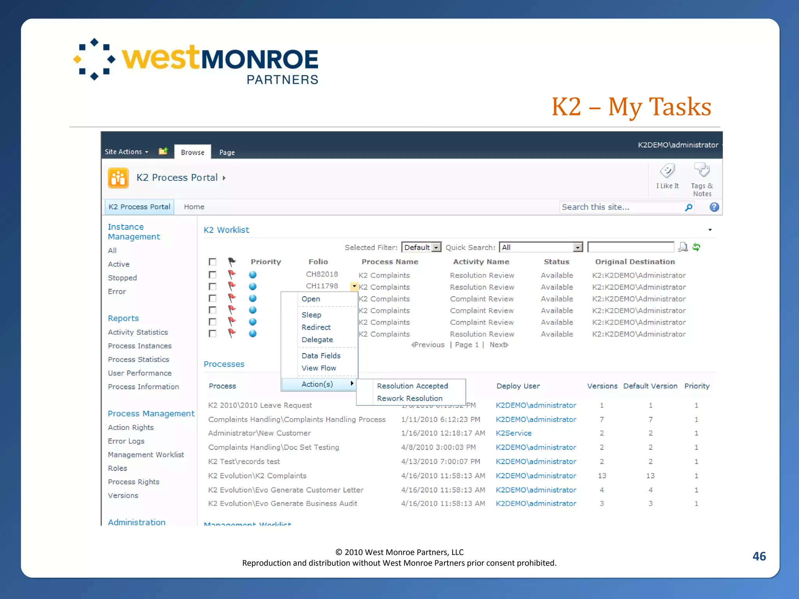Switch to the Browse ribbon tab

pyautogui.click(x=193, y=152)
